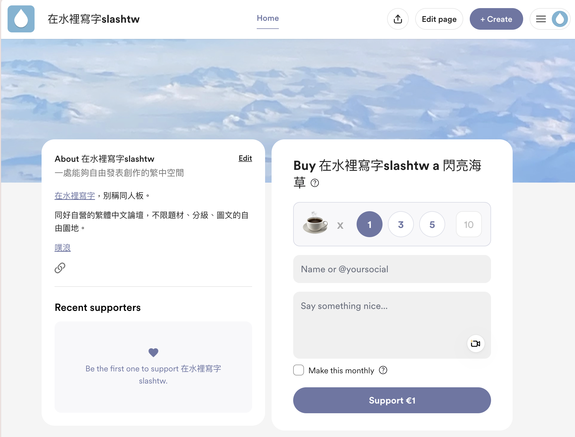The image size is (575, 437).
Task: Click the profile avatar in header
Action: coord(560,19)
